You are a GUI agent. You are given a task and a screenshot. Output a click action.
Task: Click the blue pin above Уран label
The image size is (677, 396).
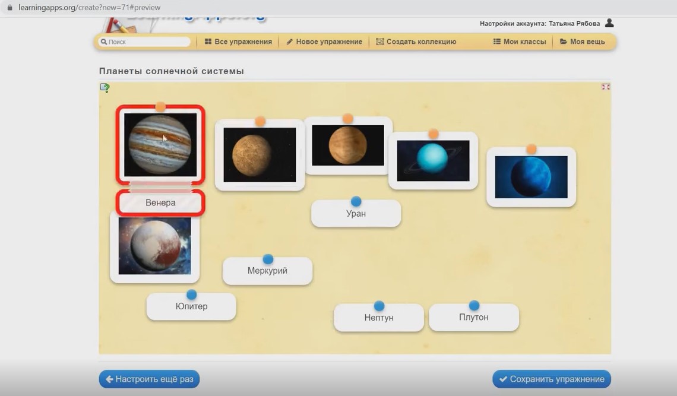(356, 202)
